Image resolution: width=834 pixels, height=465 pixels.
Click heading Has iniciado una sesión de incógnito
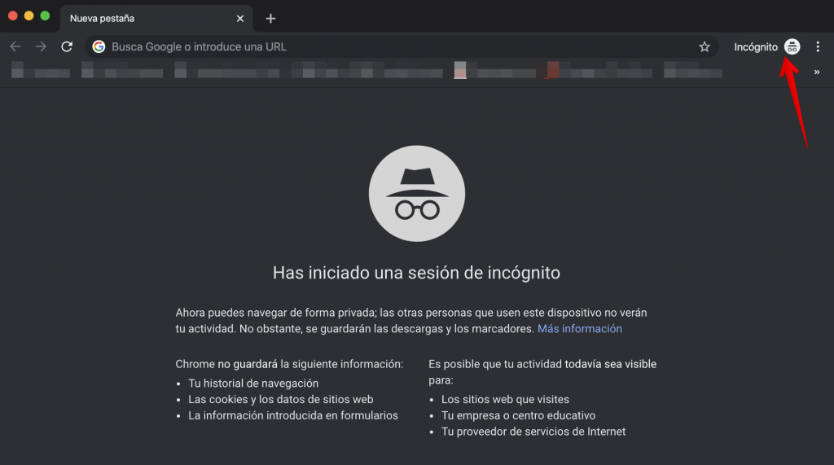416,273
